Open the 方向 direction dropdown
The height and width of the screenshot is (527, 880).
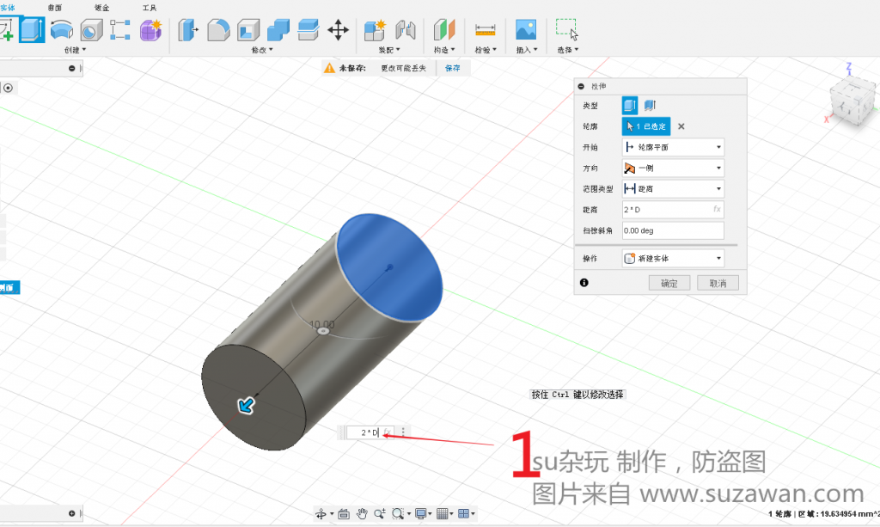(673, 168)
